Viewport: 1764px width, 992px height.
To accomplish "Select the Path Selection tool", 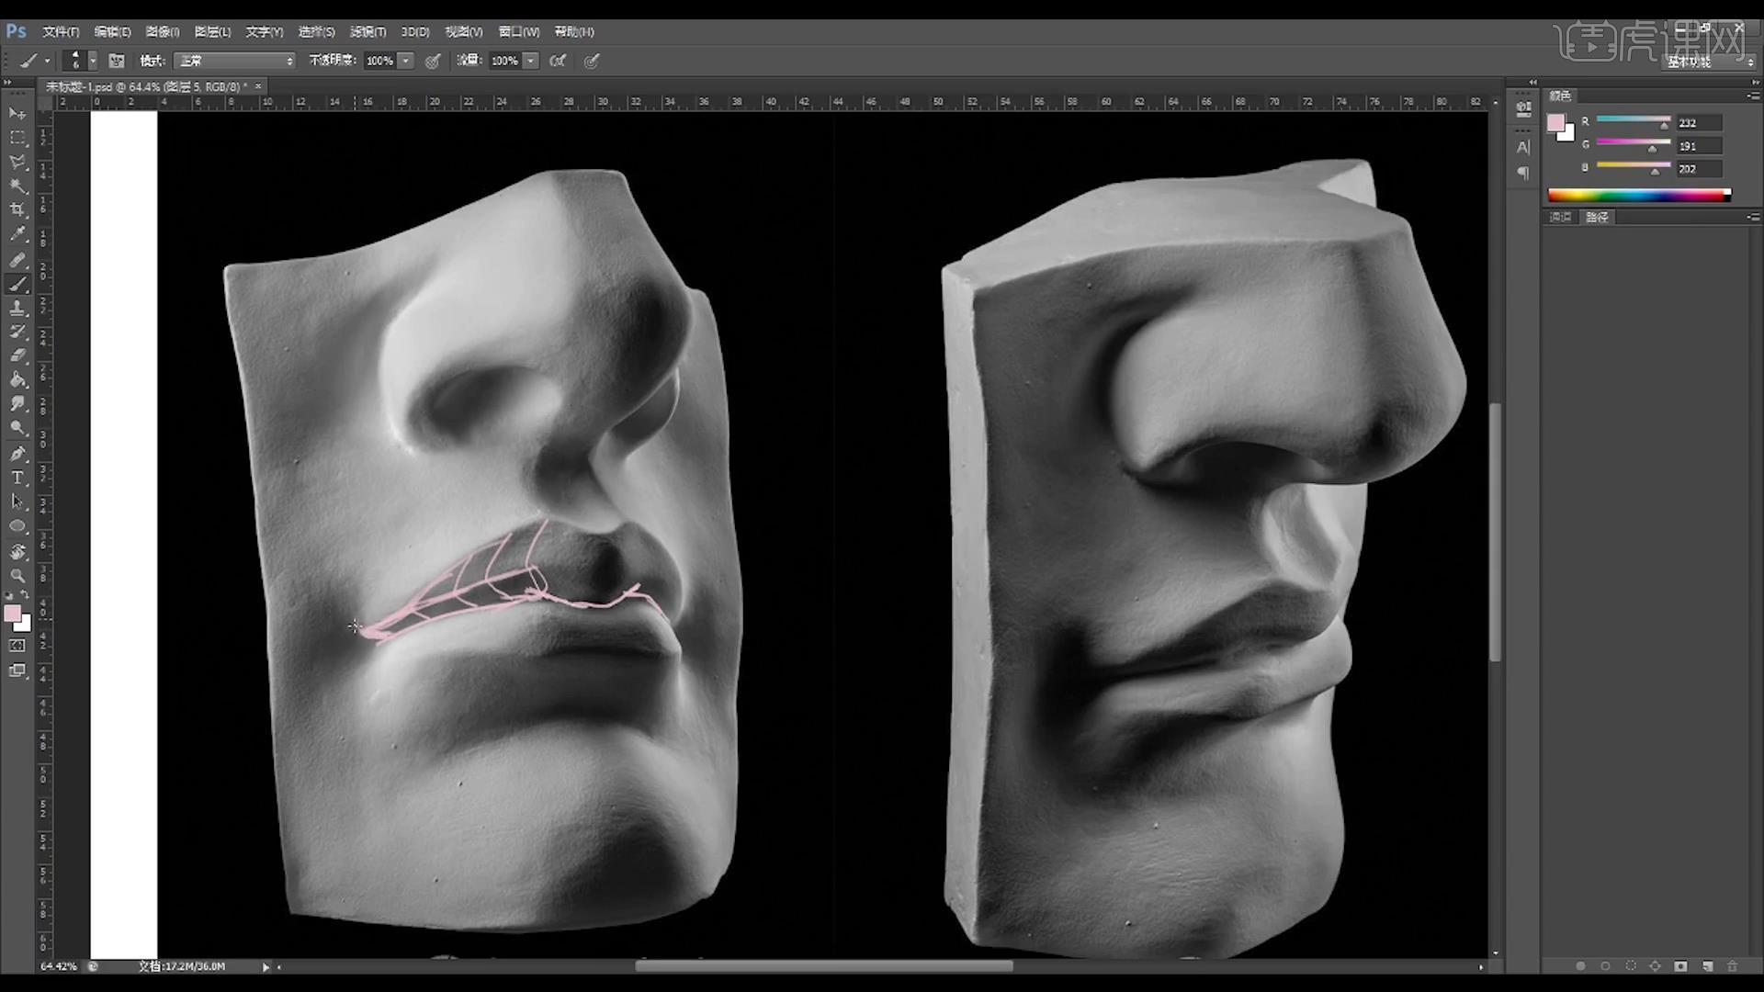I will click(x=17, y=502).
